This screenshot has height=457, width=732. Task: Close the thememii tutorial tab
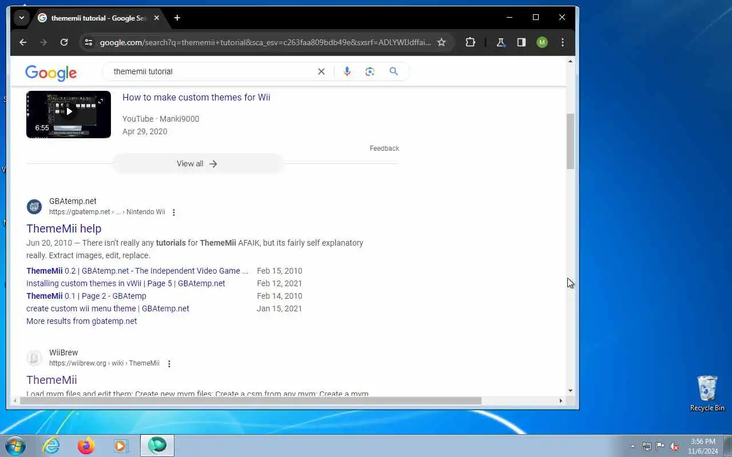pyautogui.click(x=157, y=18)
